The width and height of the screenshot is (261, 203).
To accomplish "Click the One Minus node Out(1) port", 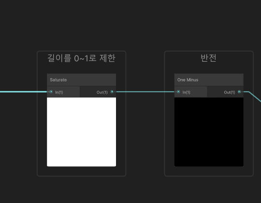I will (x=239, y=92).
